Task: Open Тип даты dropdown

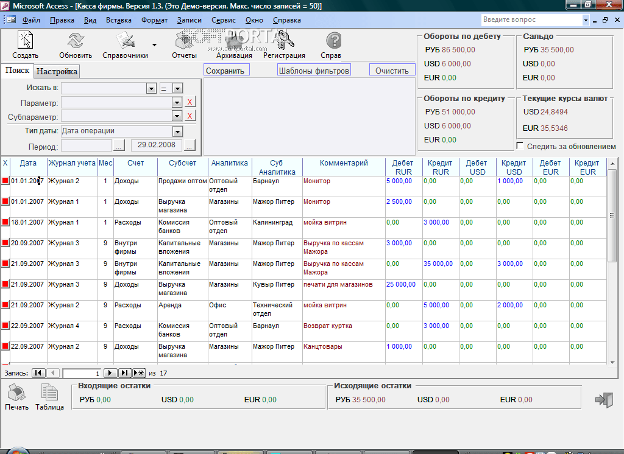Action: coord(177,131)
